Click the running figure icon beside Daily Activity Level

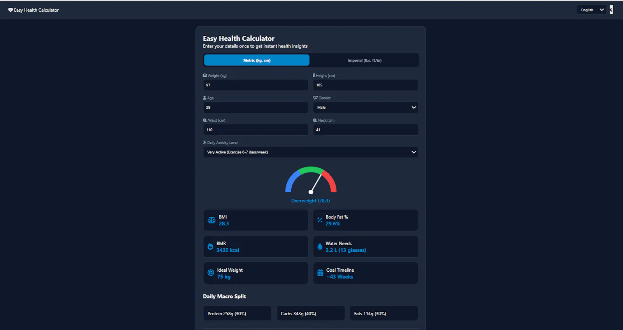[x=204, y=143]
